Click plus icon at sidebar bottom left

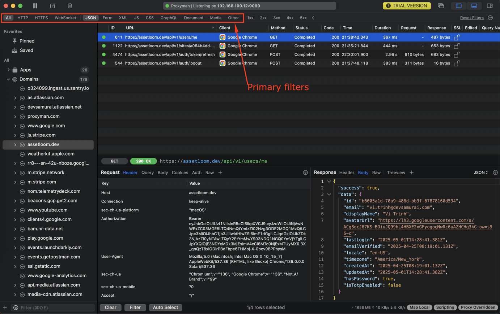pos(5,308)
